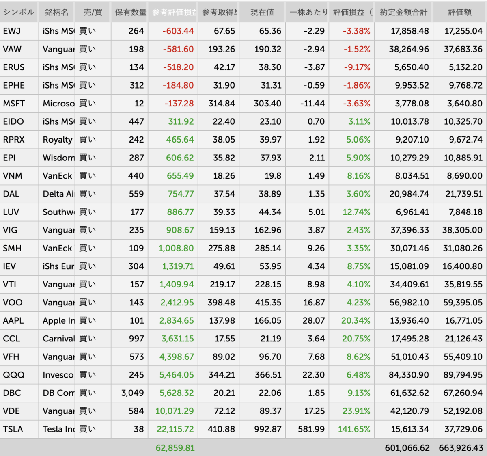Sort by the 現在値 column header
The height and width of the screenshot is (456, 487).
(x=262, y=12)
